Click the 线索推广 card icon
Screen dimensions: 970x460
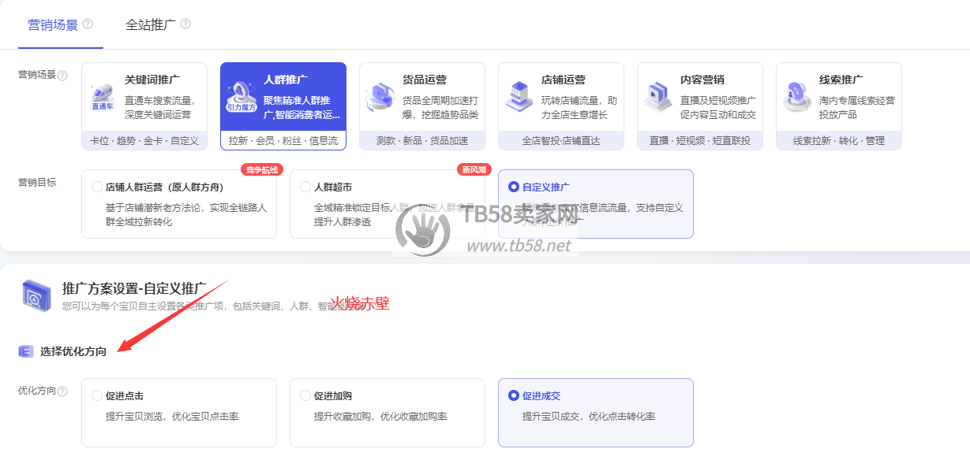coord(797,98)
